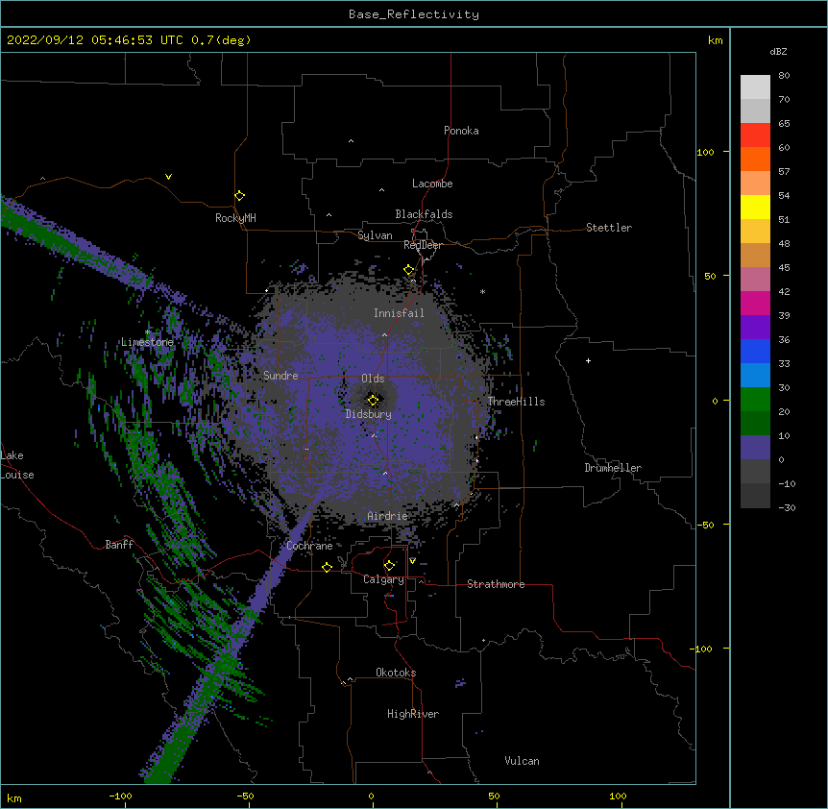Click the white asterisk marker above Limestone
The height and width of the screenshot is (809, 828).
coord(147,331)
